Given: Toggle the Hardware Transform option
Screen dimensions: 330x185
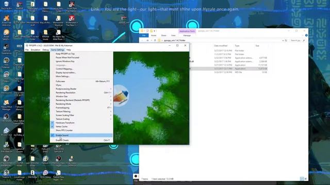Looking at the screenshot, I should pyautogui.click(x=81, y=123).
